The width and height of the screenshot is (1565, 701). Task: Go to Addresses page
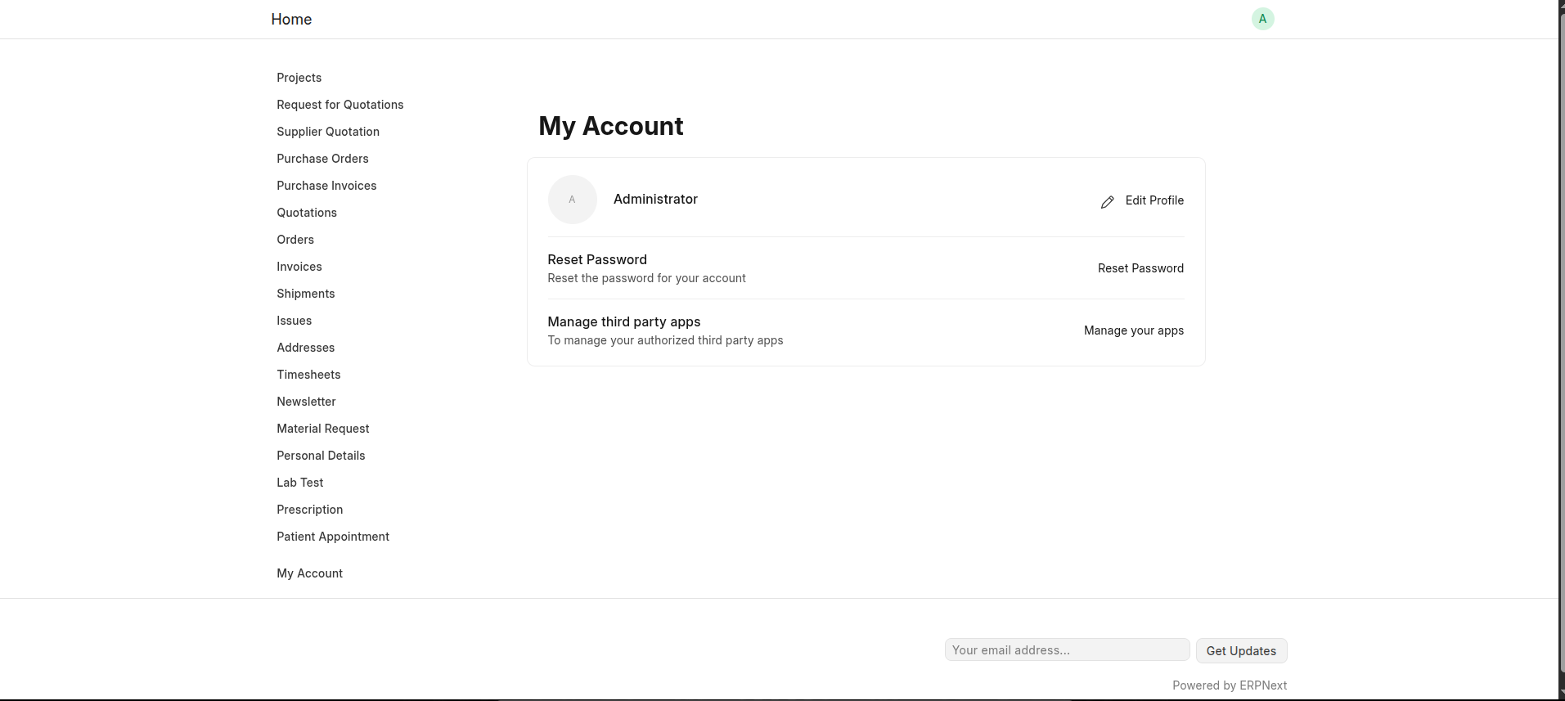(x=305, y=348)
